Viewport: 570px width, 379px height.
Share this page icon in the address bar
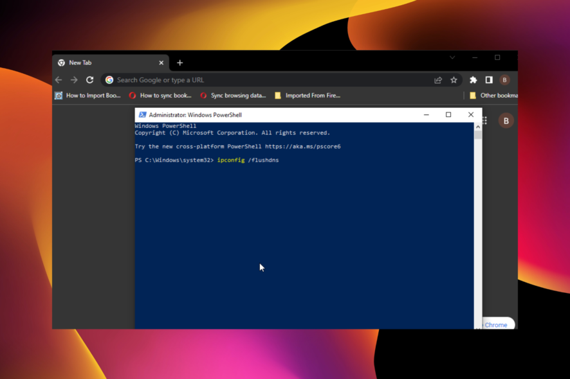tap(438, 80)
